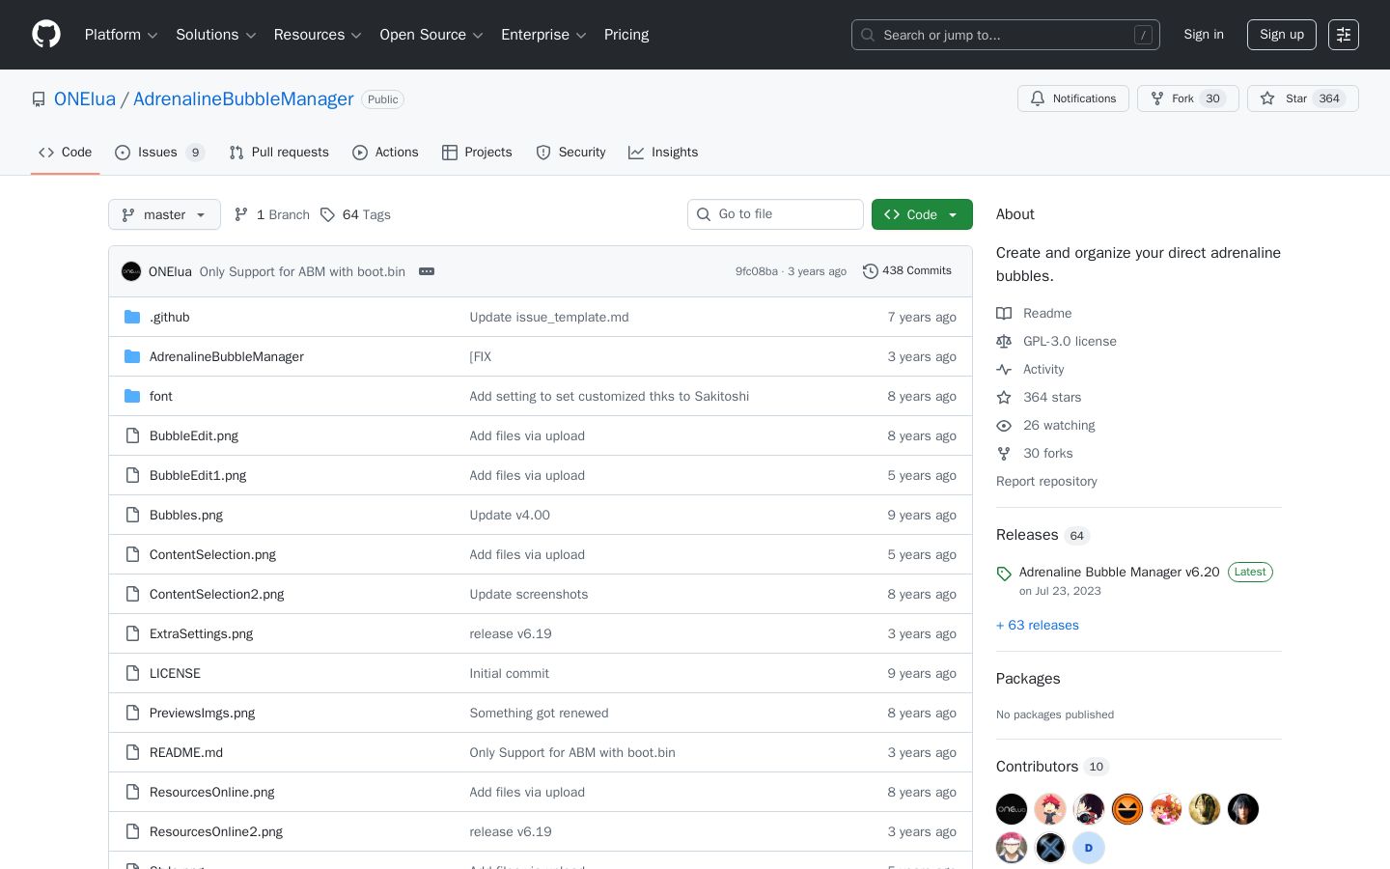Open the green Code dropdown button
The image size is (1390, 869).
pos(922,214)
